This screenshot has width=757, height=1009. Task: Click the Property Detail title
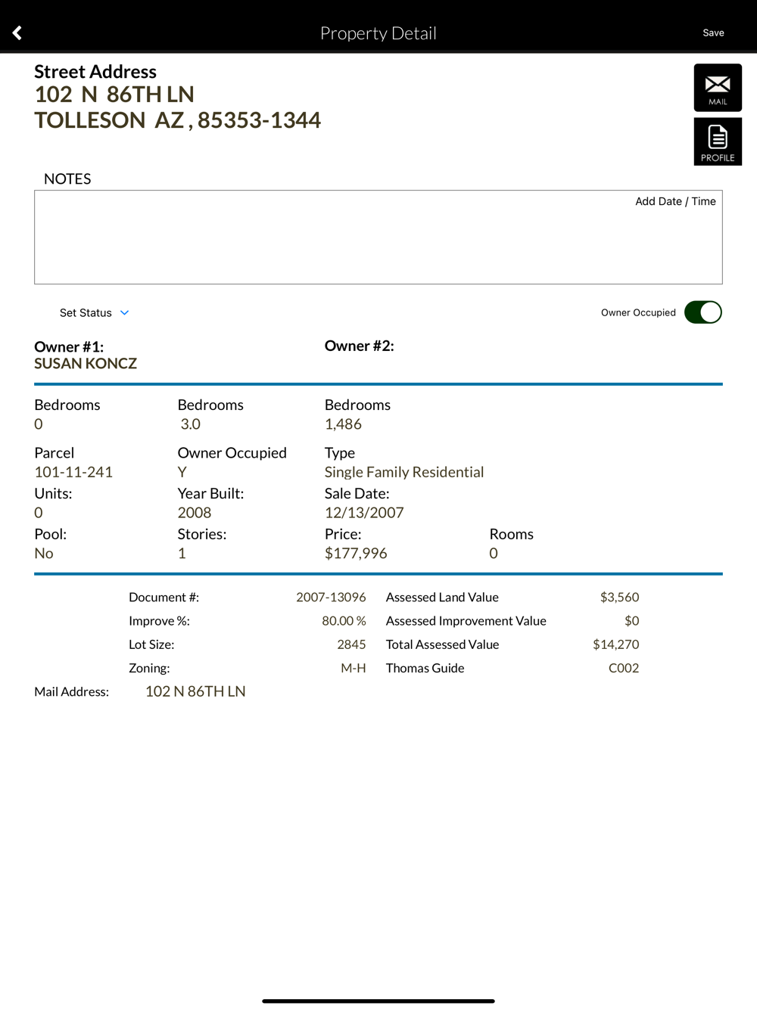click(x=378, y=33)
